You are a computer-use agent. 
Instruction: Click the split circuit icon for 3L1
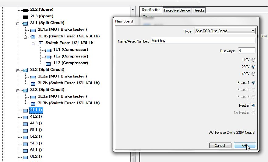[25, 23]
